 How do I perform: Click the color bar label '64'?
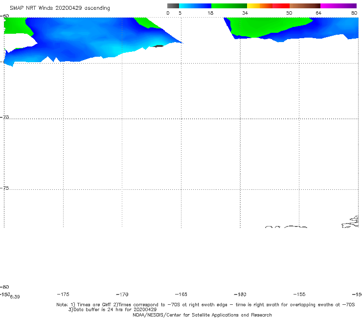tap(318, 13)
